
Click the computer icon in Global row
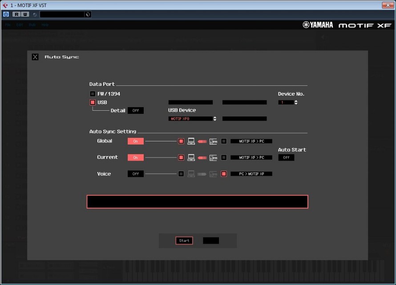click(191, 141)
